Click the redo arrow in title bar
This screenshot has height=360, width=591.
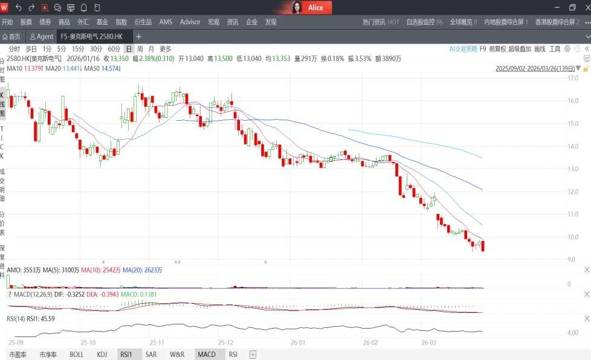pos(31,8)
